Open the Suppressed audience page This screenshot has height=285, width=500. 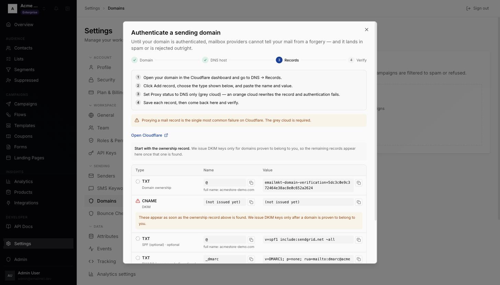click(x=38, y=80)
